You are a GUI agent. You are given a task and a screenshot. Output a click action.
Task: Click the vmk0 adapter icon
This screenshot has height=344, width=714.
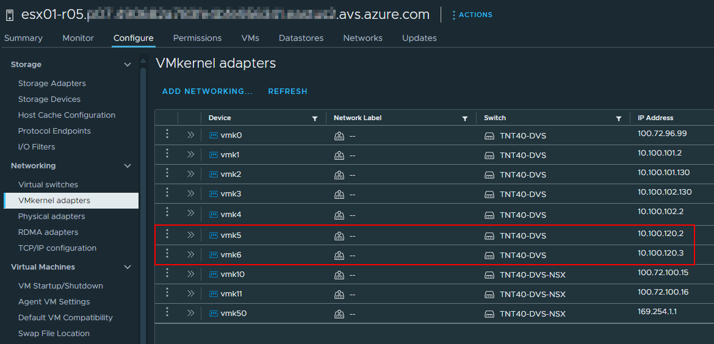pyautogui.click(x=213, y=135)
